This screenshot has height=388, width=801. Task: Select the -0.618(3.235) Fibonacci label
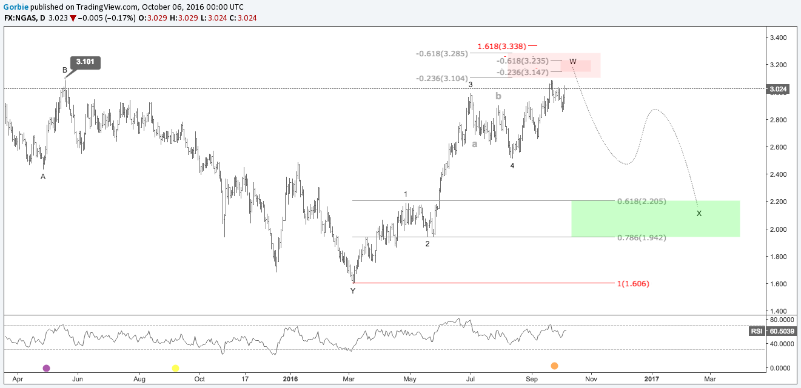click(x=523, y=61)
